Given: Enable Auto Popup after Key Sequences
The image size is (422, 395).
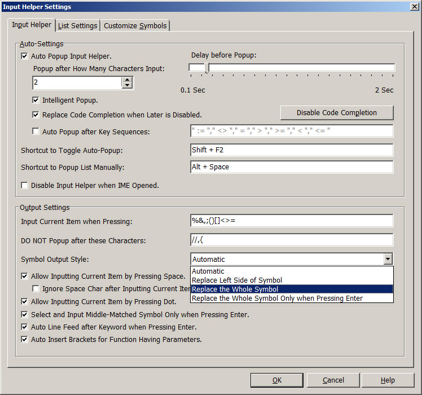Looking at the screenshot, I should tap(36, 132).
